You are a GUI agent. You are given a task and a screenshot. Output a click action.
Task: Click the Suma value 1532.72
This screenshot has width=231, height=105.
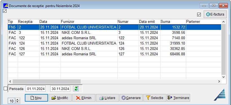coord(179,27)
